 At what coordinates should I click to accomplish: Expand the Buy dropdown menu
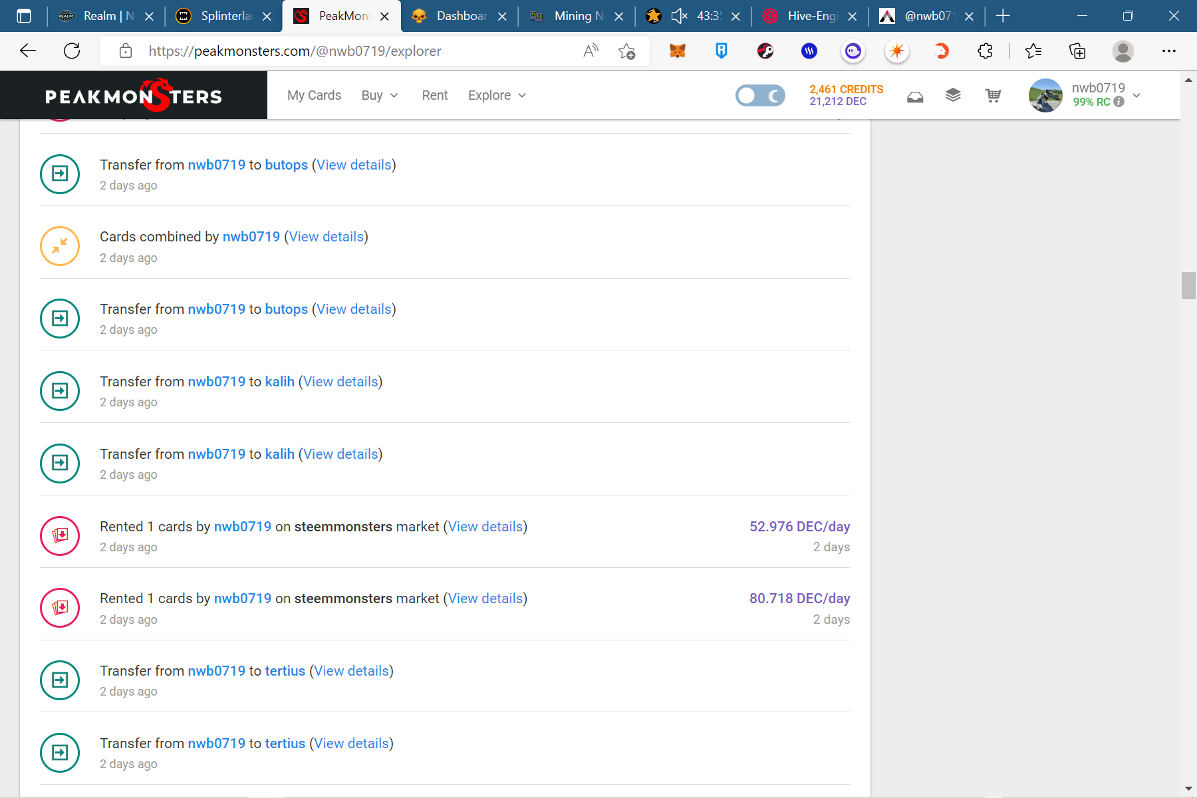[379, 96]
